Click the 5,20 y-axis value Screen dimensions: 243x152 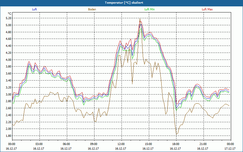9,18
